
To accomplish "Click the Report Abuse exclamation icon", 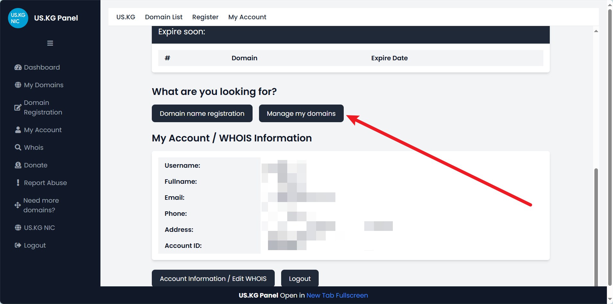I will click(x=18, y=183).
